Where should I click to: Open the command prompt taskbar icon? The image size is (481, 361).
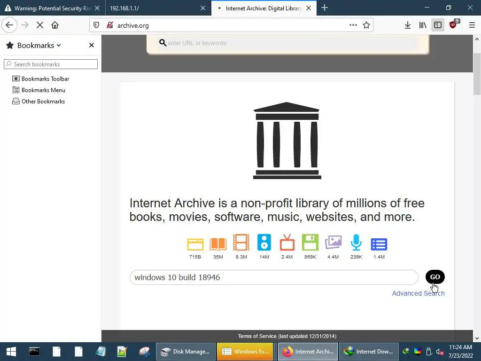tap(34, 352)
